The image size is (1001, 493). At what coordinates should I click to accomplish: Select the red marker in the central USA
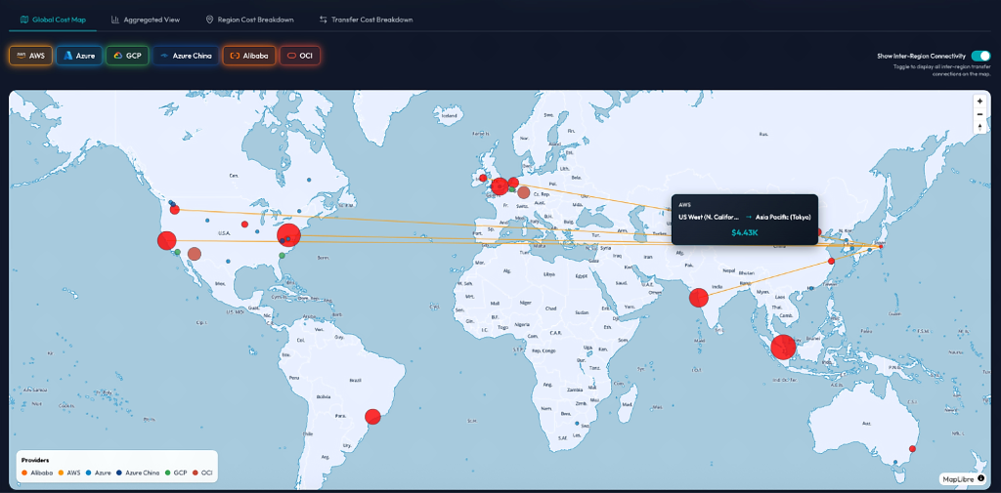tap(244, 224)
